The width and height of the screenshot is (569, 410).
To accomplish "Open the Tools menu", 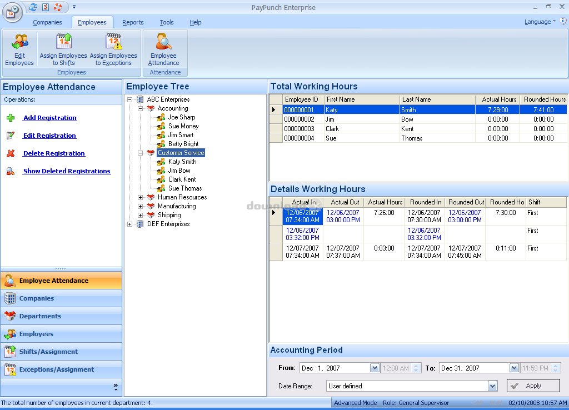I will (x=167, y=22).
